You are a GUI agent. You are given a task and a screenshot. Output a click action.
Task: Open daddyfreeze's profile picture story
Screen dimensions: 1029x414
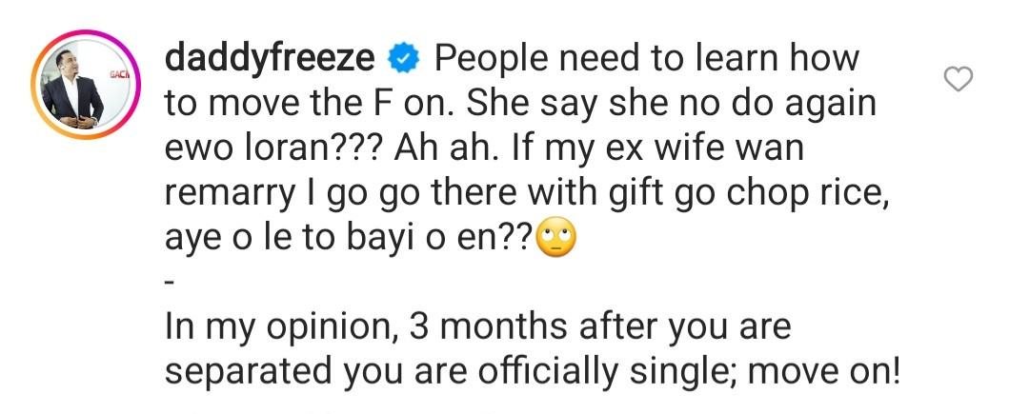(86, 85)
